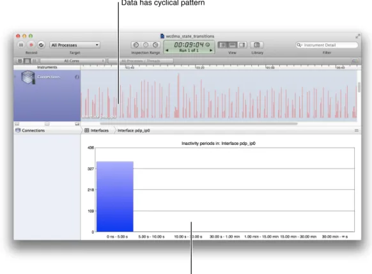Select the Interfaces breadcrumb
This screenshot has height=274, width=372.
click(x=97, y=130)
